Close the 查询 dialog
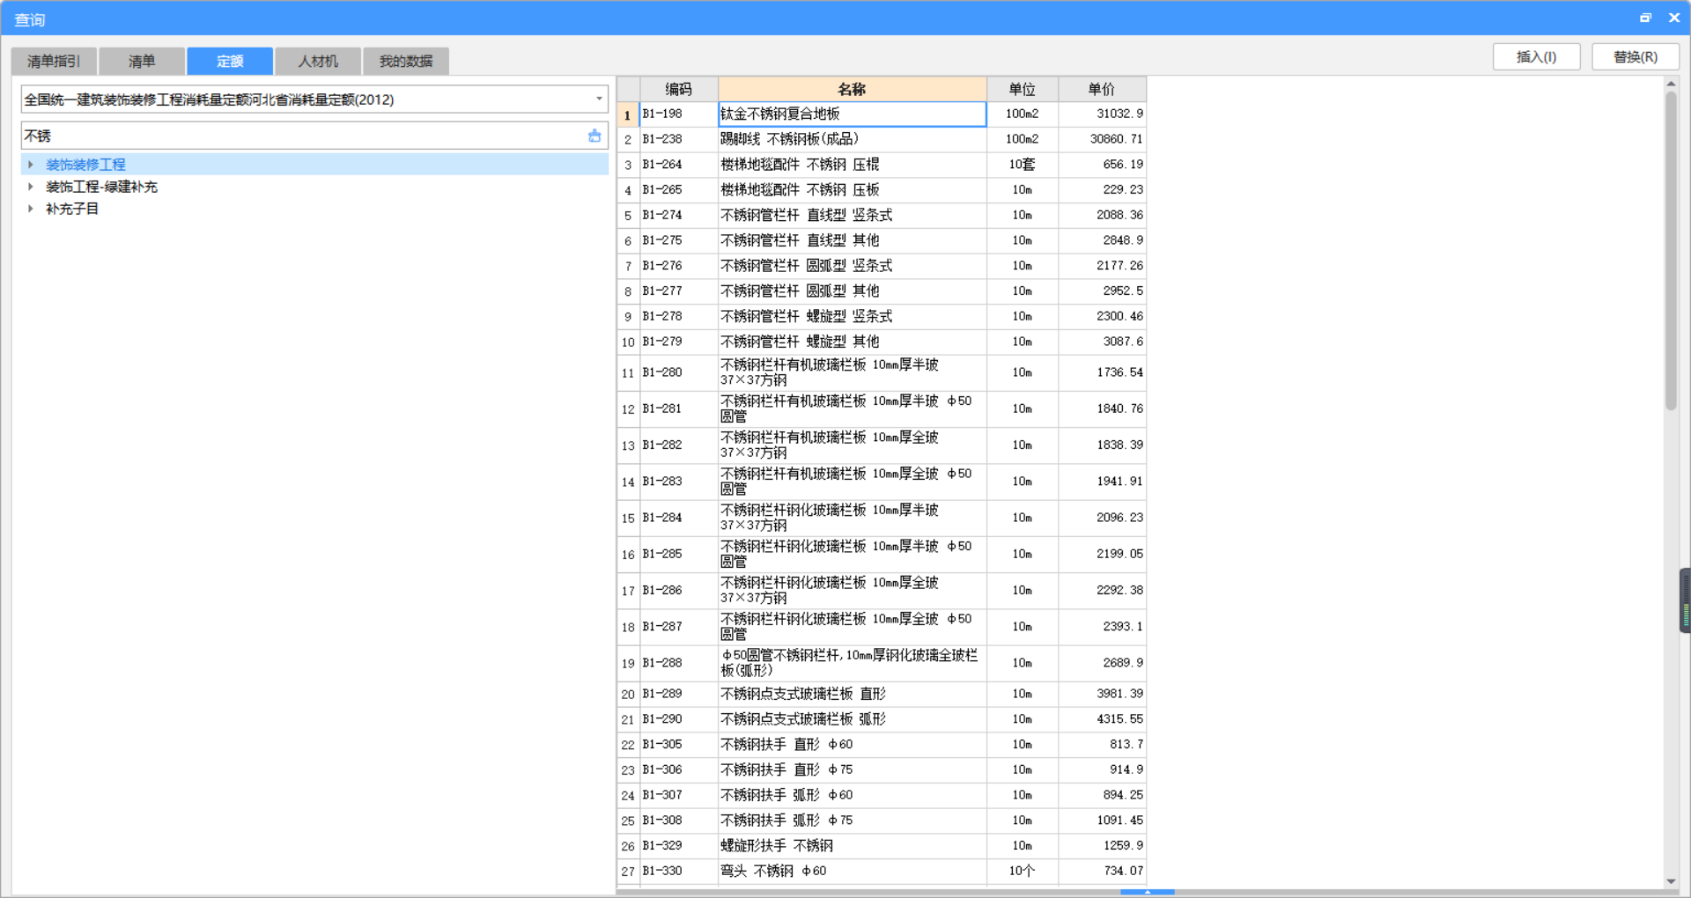Viewport: 1691px width, 898px height. tap(1674, 18)
